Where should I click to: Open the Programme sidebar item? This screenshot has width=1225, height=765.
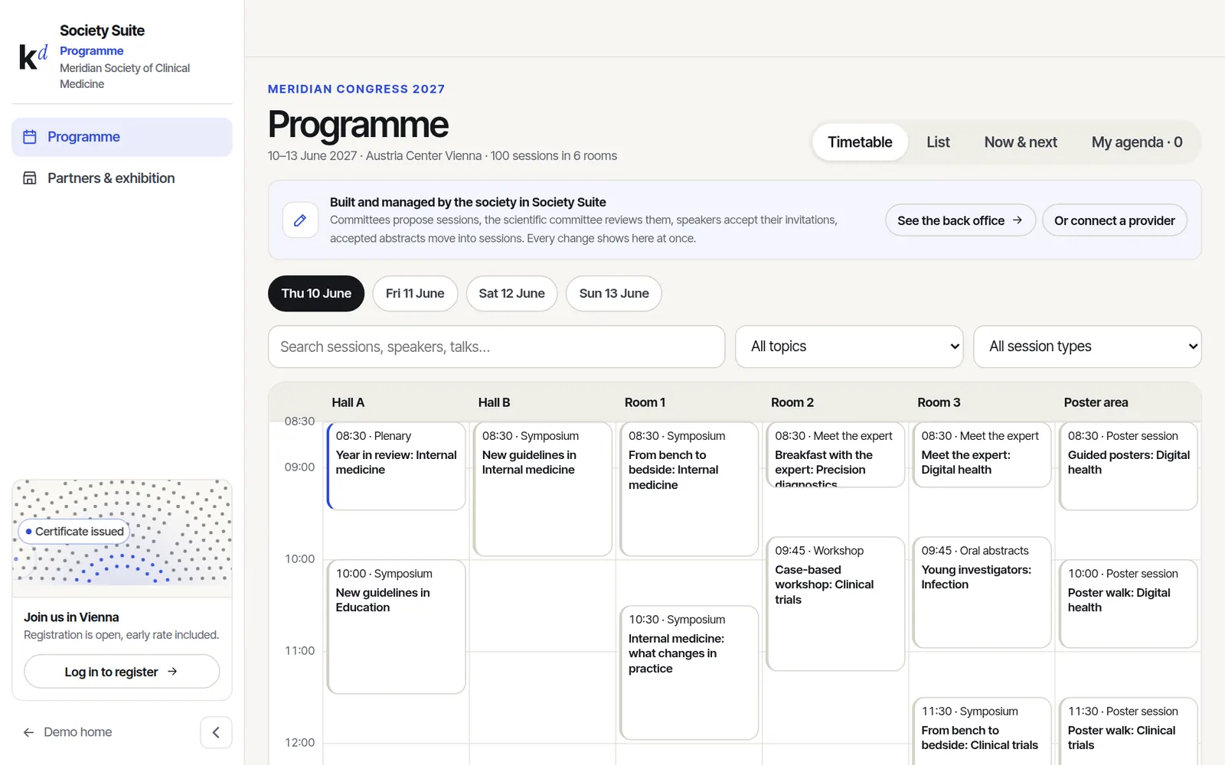point(122,137)
